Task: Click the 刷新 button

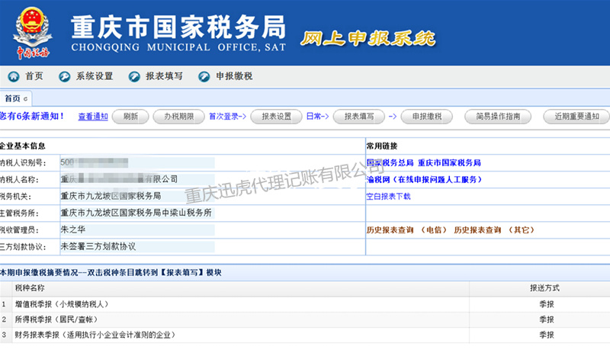Action: click(x=130, y=117)
